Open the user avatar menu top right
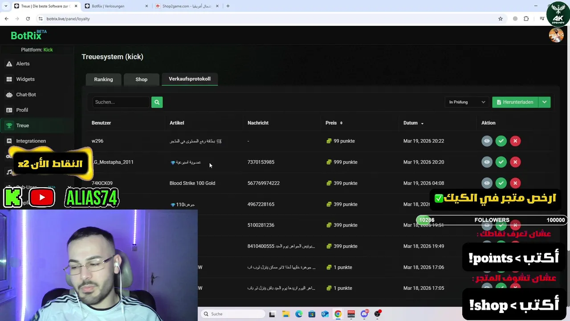This screenshot has height=321, width=570. (556, 35)
